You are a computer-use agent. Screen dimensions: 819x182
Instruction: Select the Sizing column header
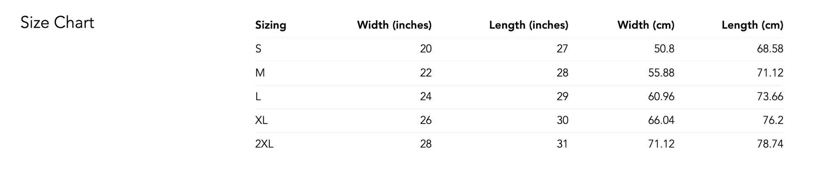pos(271,25)
